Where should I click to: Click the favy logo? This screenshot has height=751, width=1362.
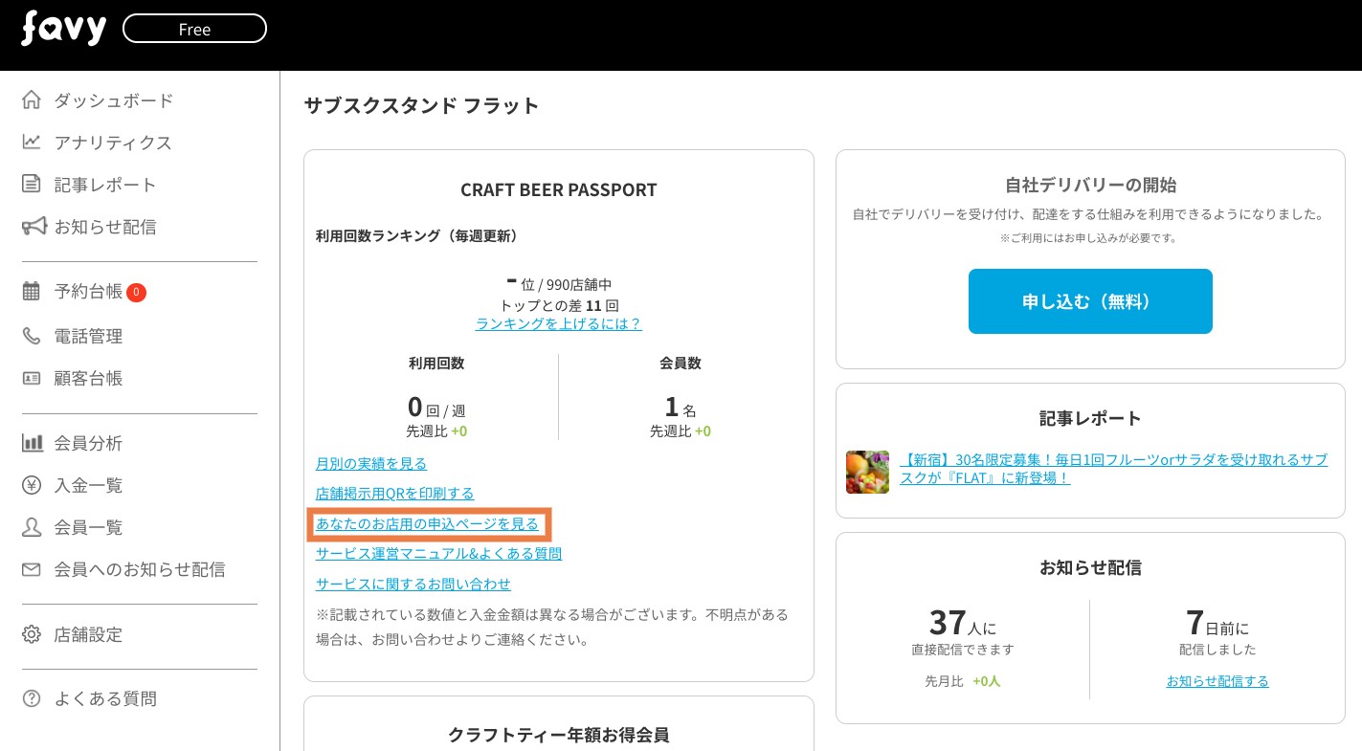coord(63,29)
